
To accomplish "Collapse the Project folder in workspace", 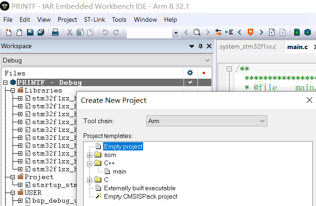I will coord(13,177).
